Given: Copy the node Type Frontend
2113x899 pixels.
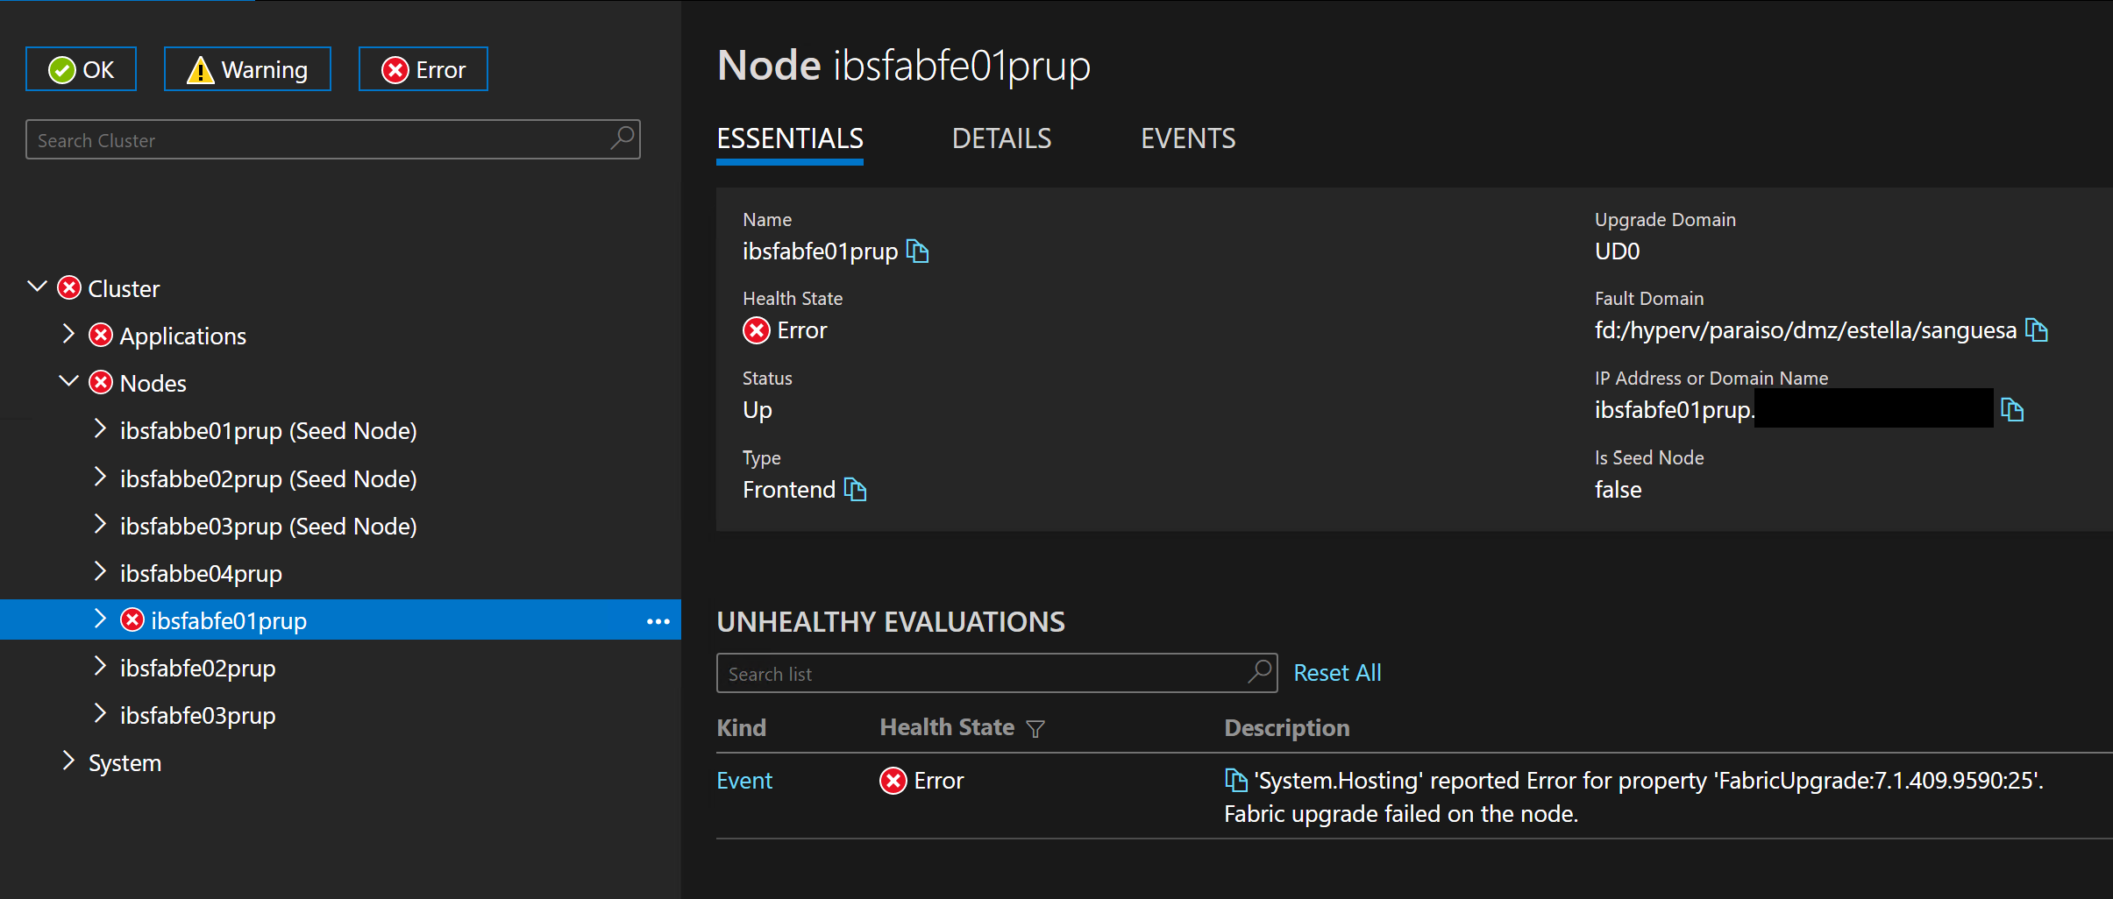Looking at the screenshot, I should pyautogui.click(x=855, y=490).
